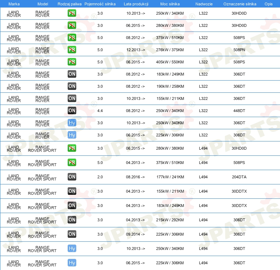Click the petrol icon in the L322 375kW / 510KM row
280x270 pixels.
click(72, 38)
